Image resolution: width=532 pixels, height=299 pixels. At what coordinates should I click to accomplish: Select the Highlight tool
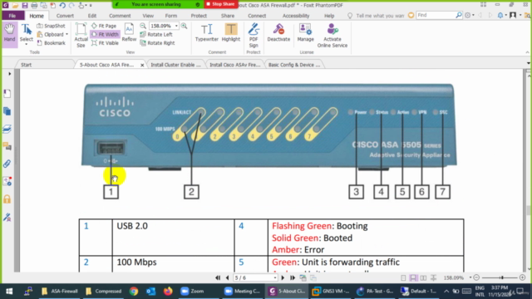click(x=231, y=33)
